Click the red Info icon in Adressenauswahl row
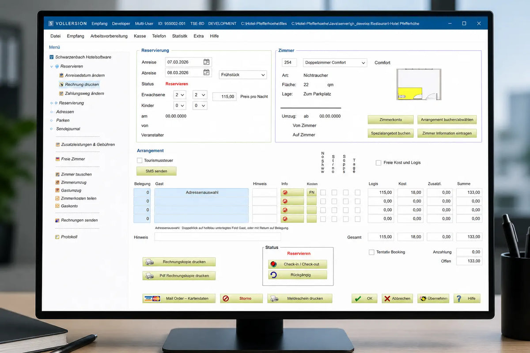530x353 pixels. 285,192
